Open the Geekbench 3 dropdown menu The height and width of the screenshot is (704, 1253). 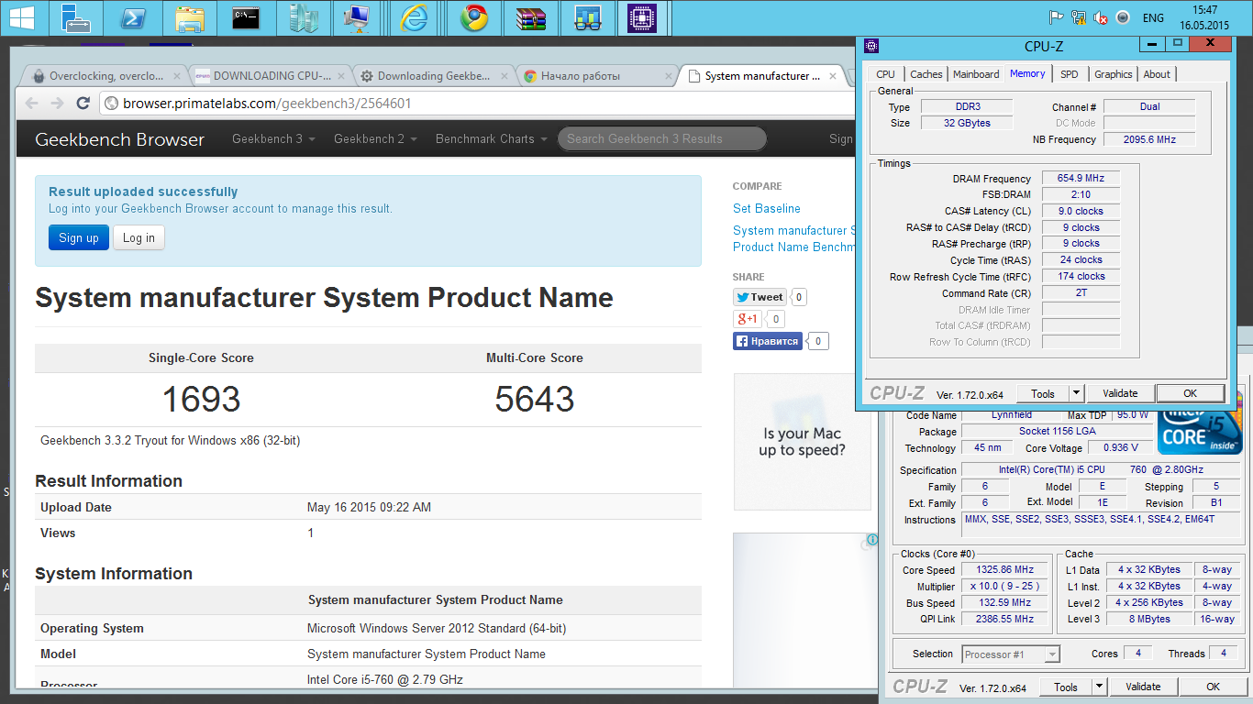(x=273, y=139)
